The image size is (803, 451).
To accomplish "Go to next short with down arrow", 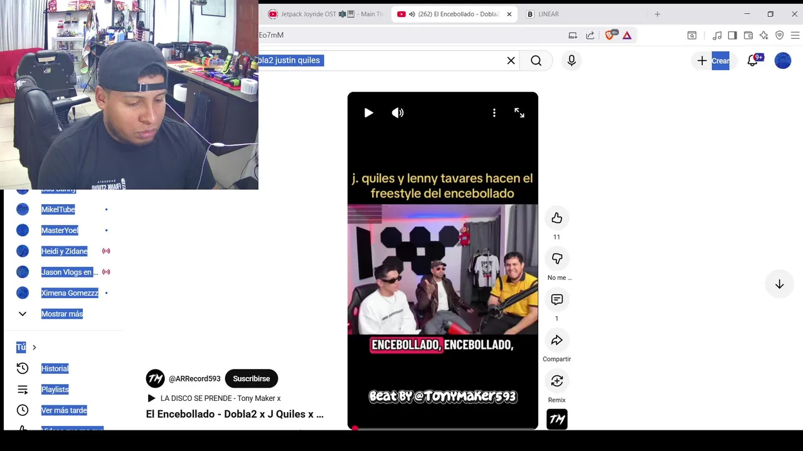I will tap(779, 284).
